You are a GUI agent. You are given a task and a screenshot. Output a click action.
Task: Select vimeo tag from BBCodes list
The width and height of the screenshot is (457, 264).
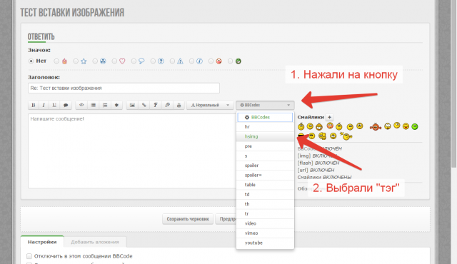pyautogui.click(x=265, y=233)
